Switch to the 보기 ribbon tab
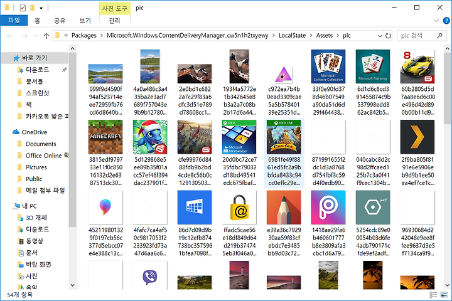The height and width of the screenshot is (301, 452). (85, 21)
